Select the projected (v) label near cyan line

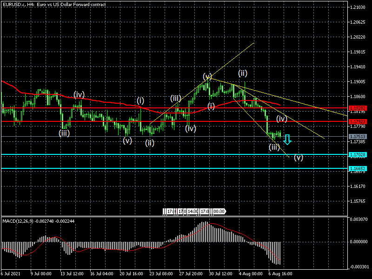point(299,158)
